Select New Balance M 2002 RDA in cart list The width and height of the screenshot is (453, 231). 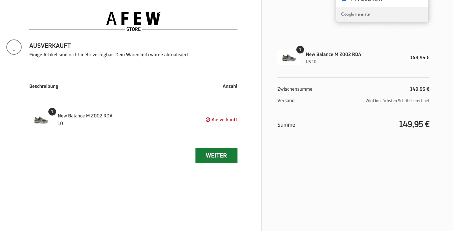point(85,116)
